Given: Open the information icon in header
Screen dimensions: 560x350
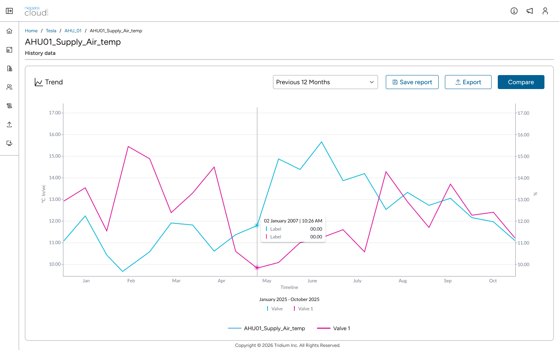Looking at the screenshot, I should coord(514,11).
